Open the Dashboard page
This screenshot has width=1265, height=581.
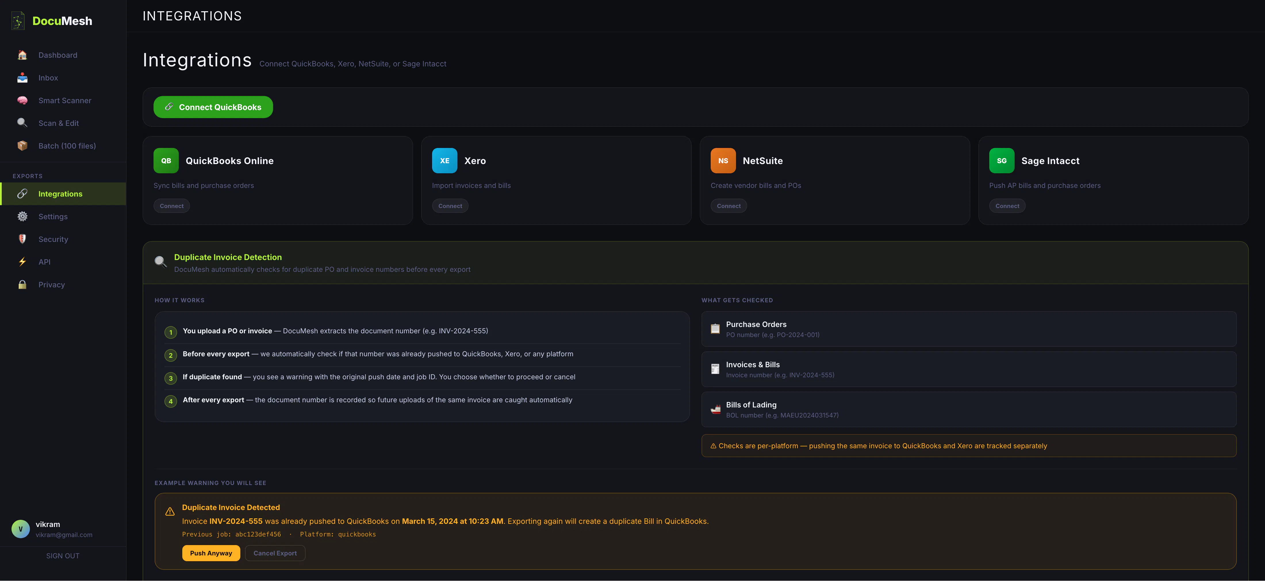pyautogui.click(x=63, y=55)
